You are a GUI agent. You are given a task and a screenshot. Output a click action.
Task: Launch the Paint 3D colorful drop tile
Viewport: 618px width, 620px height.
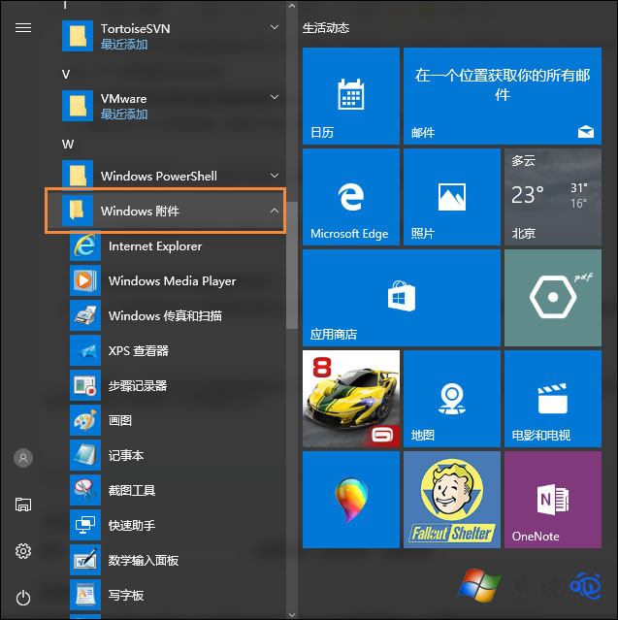coord(351,500)
